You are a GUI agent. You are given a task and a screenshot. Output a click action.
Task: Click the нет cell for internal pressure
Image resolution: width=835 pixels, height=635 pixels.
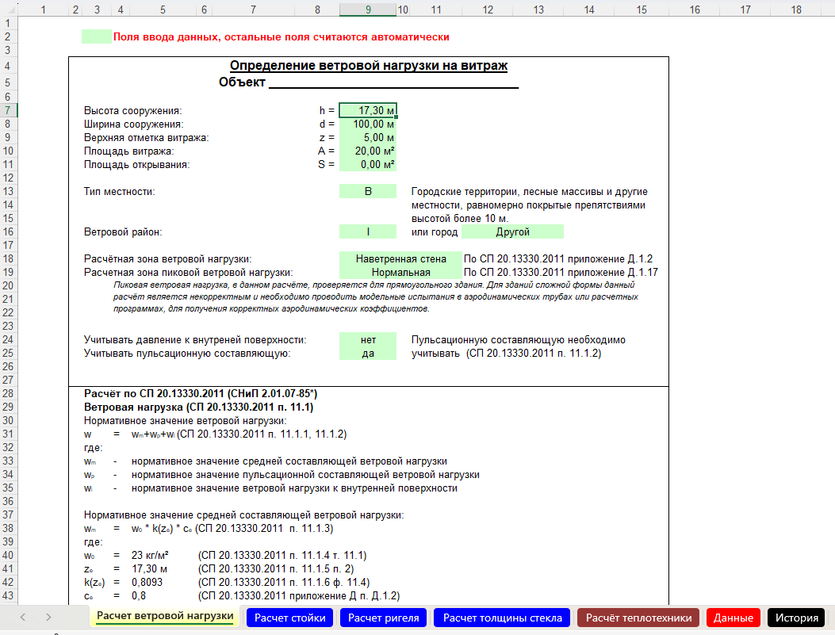click(x=368, y=339)
